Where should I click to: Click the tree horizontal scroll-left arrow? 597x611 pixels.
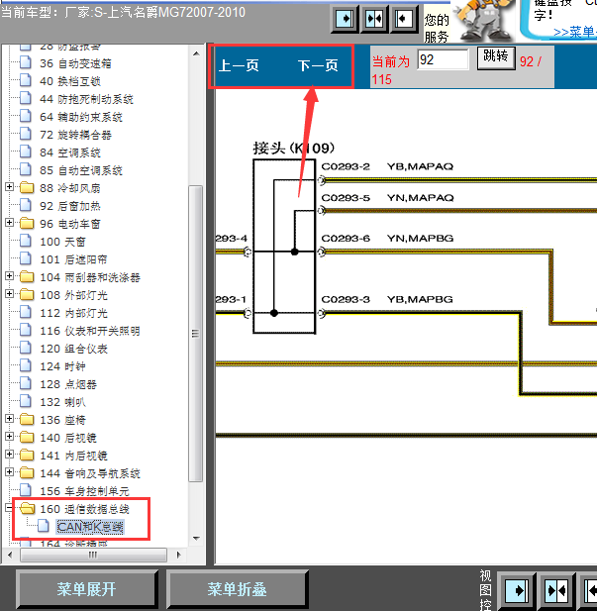point(10,555)
